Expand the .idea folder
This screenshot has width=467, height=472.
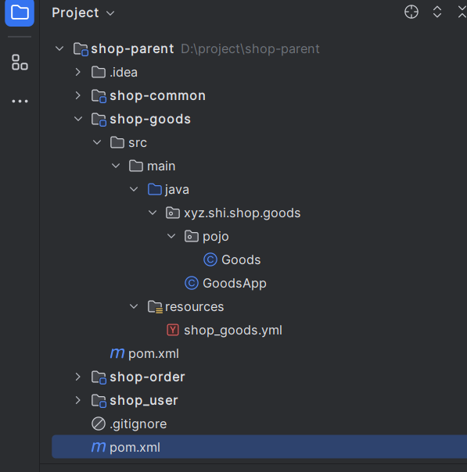coord(78,72)
